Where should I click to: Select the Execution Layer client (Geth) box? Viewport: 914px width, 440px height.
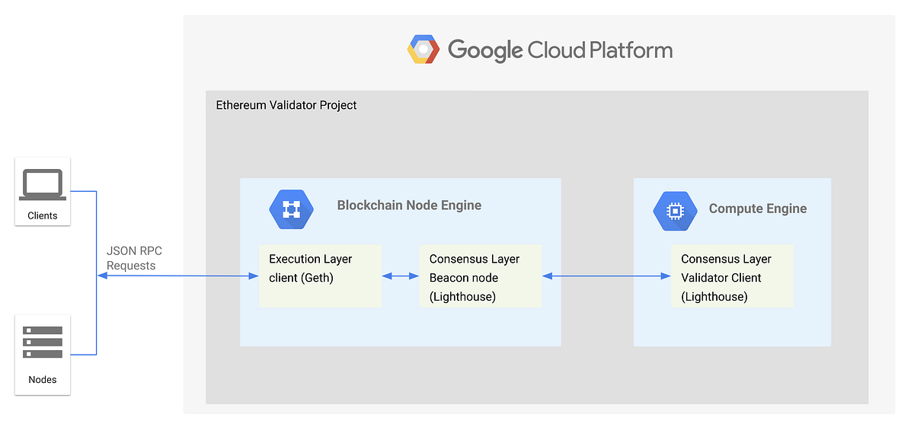tap(320, 276)
